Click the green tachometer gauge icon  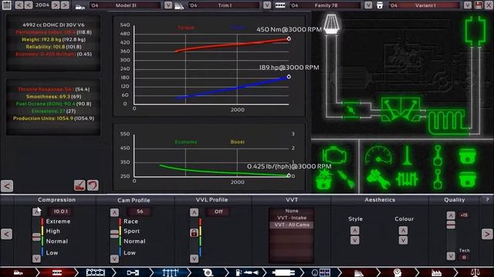point(378,155)
